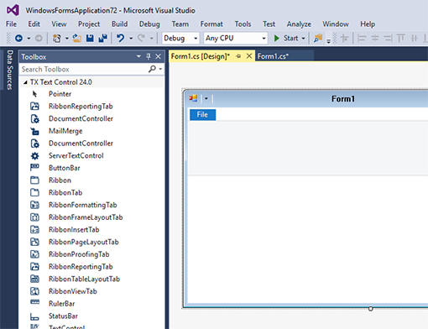Click the Navigate Forward arrow icon
The image size is (428, 329).
[39, 38]
